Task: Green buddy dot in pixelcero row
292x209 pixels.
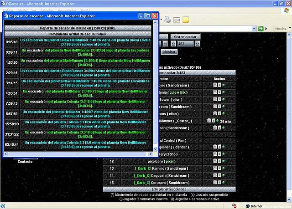Action: [224, 161]
